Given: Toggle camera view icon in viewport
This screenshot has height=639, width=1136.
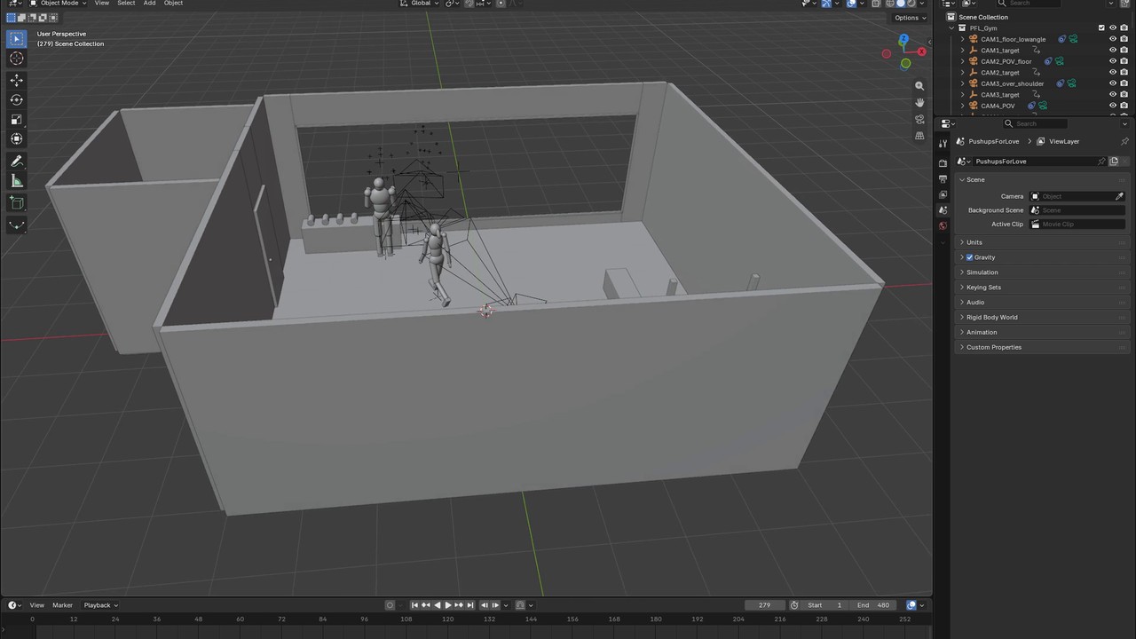Looking at the screenshot, I should (x=919, y=119).
